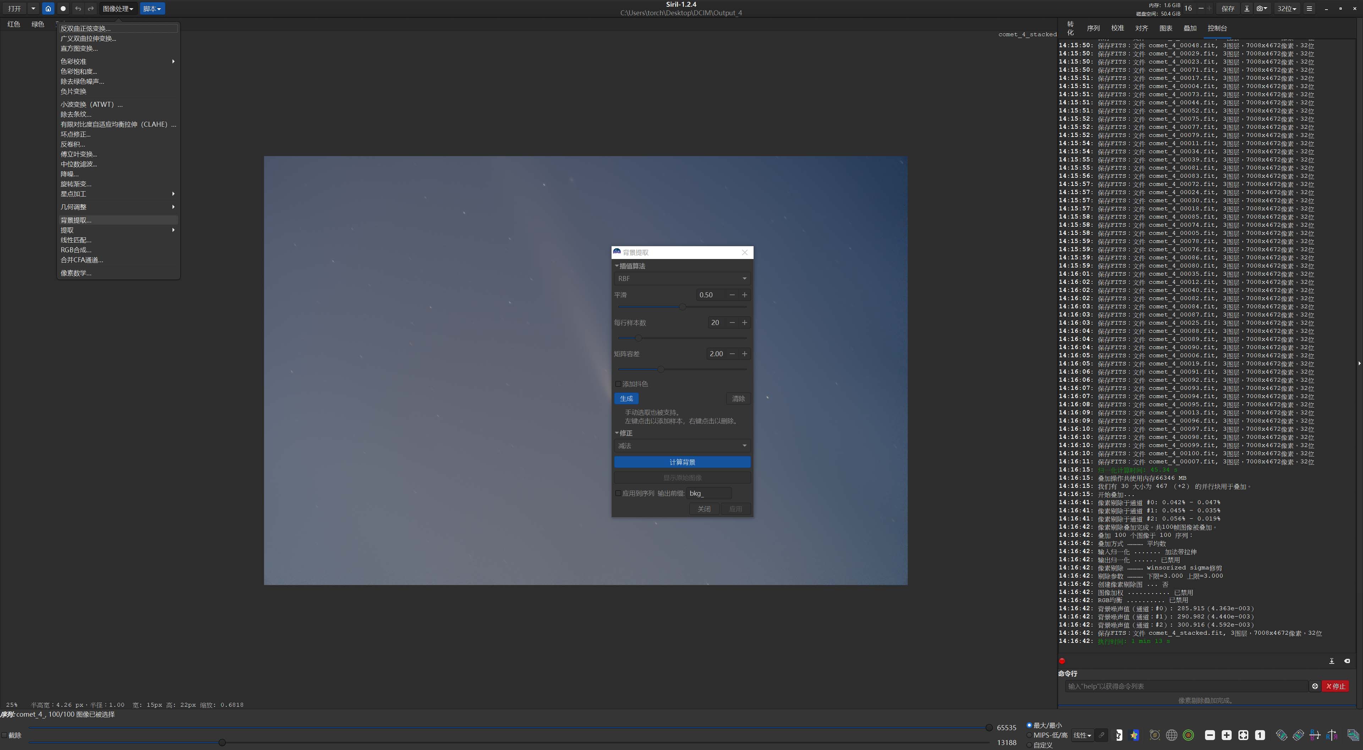Click the 保存 save button
The image size is (1363, 750).
1227,9
